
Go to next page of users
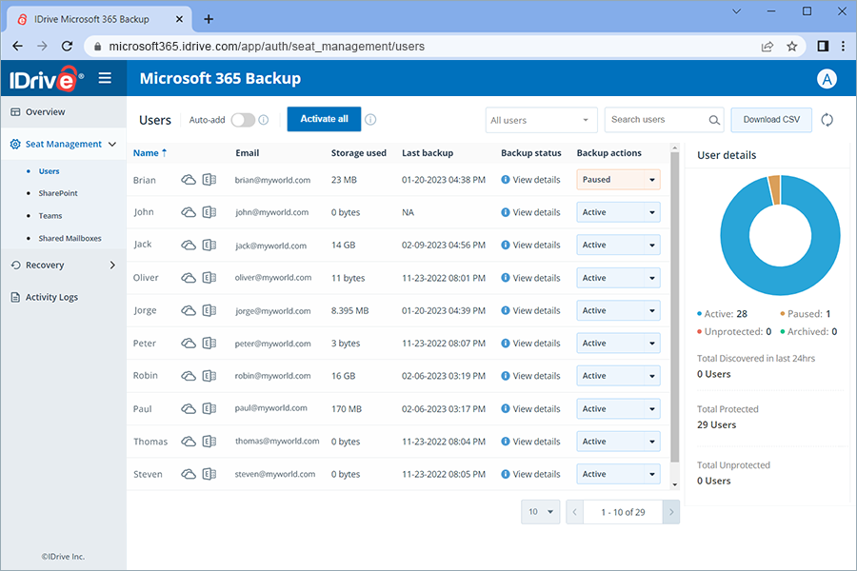coord(671,512)
